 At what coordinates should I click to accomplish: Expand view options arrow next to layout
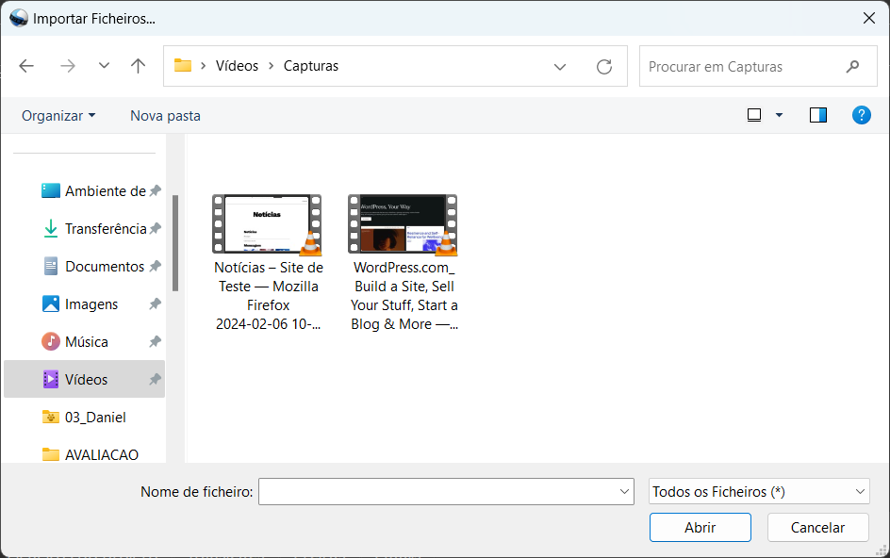coord(779,115)
